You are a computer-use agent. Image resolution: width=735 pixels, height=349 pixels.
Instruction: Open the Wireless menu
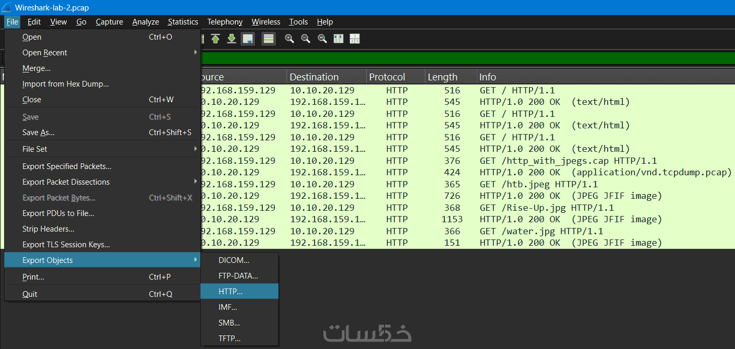tap(266, 22)
